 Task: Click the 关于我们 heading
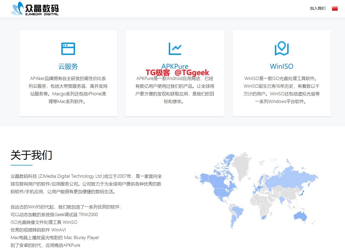tap(31, 155)
